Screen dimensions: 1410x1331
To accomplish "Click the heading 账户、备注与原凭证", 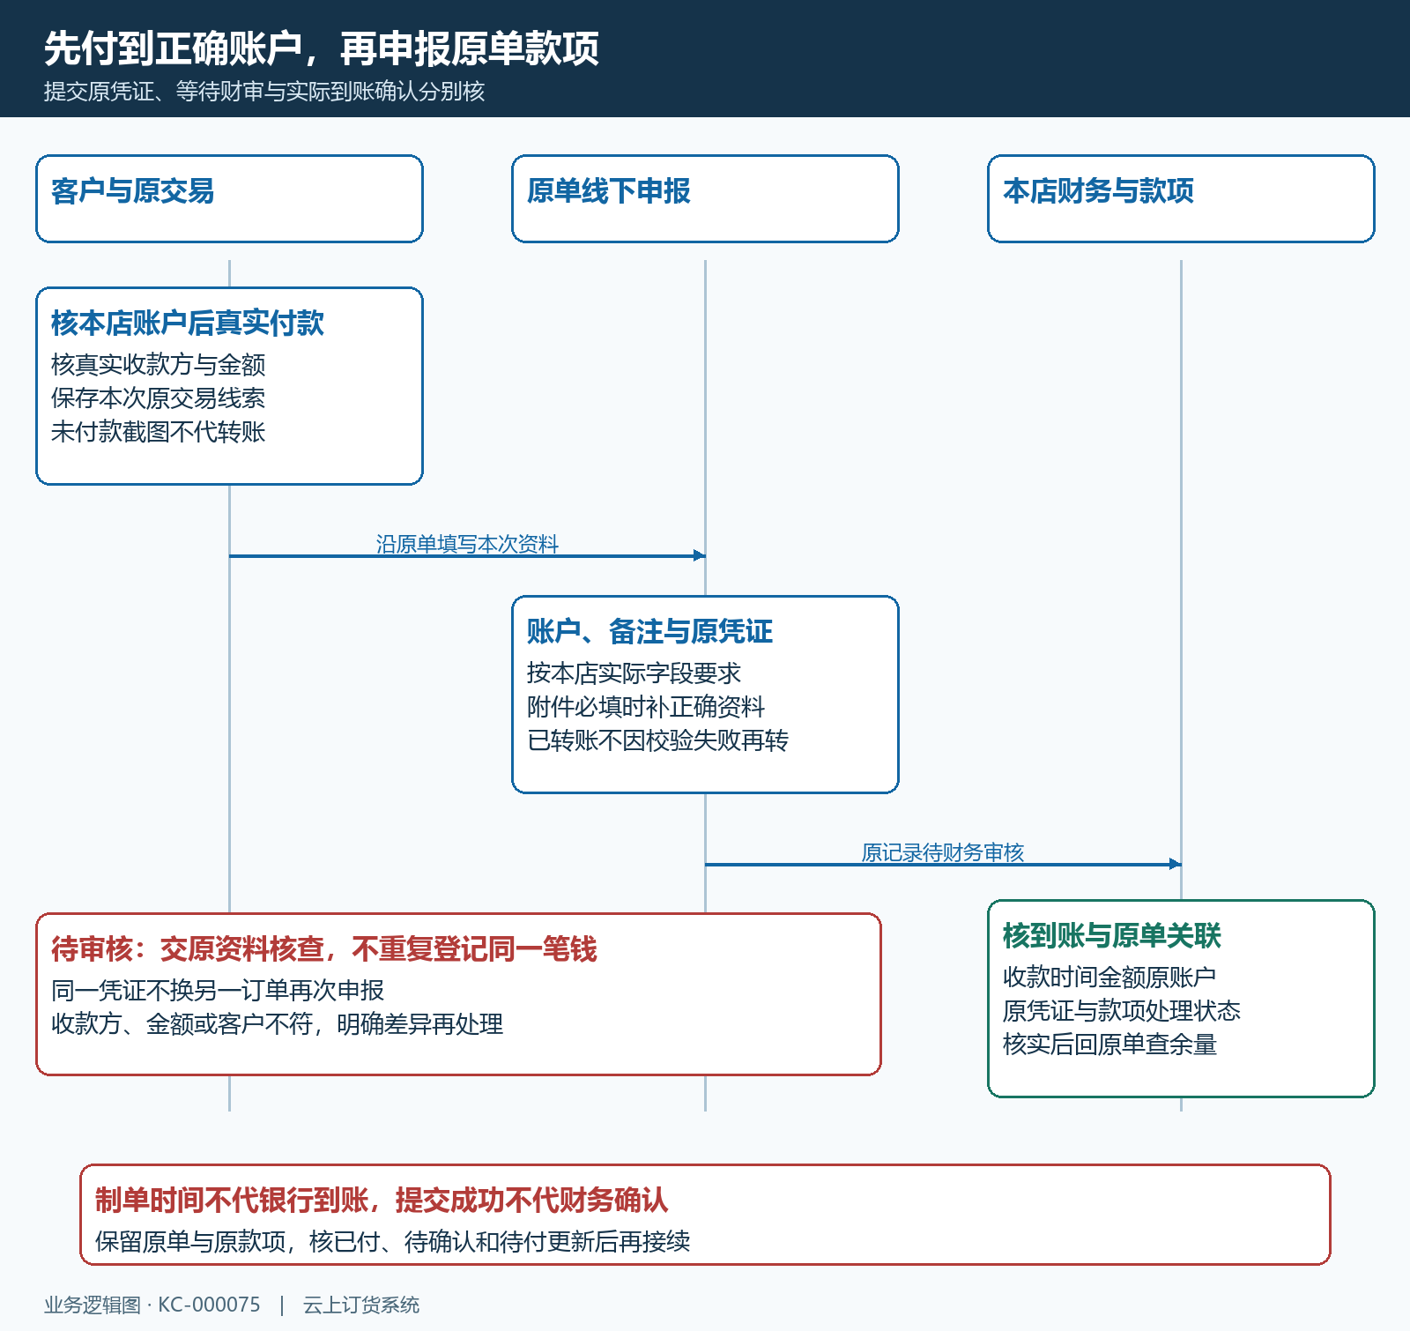I will (x=649, y=631).
